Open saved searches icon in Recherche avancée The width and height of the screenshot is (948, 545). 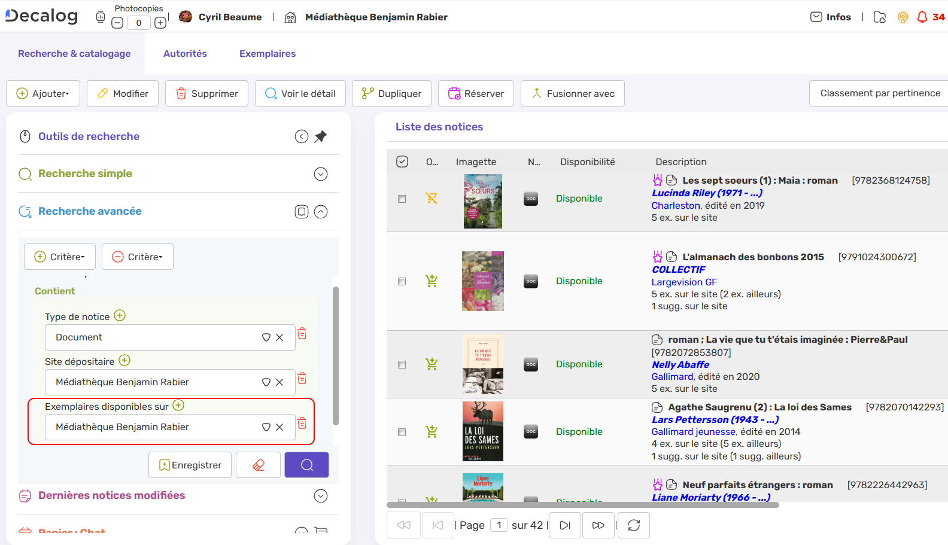pyautogui.click(x=302, y=212)
